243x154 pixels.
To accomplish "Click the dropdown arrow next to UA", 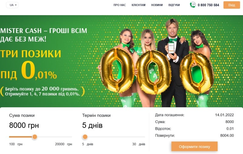I will pyautogui.click(x=16, y=5).
